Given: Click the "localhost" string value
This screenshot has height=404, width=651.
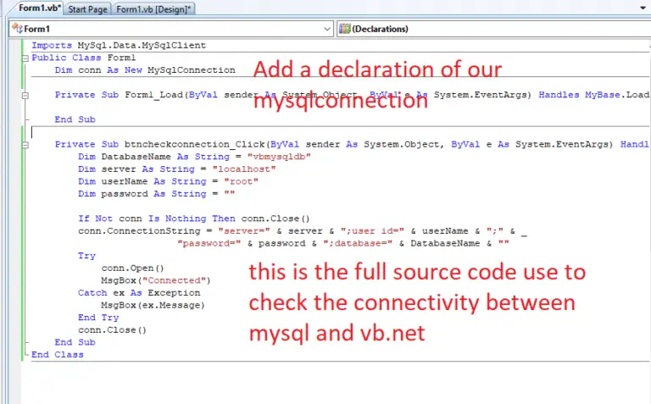Looking at the screenshot, I should (x=244, y=169).
